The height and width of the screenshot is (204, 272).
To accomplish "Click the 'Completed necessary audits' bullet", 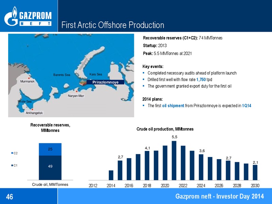I will click(x=192, y=73).
